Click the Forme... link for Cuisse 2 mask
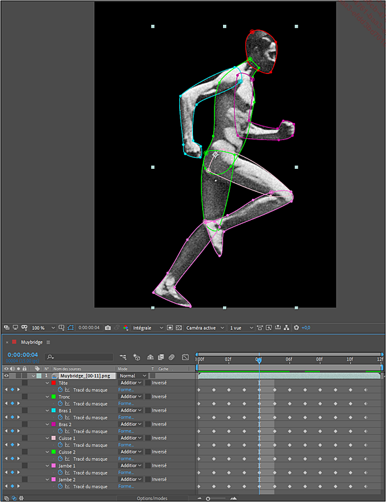386x502 pixels. 126,458
